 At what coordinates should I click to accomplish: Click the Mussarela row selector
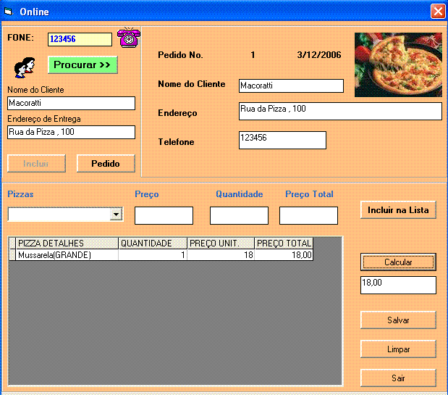tap(12, 255)
